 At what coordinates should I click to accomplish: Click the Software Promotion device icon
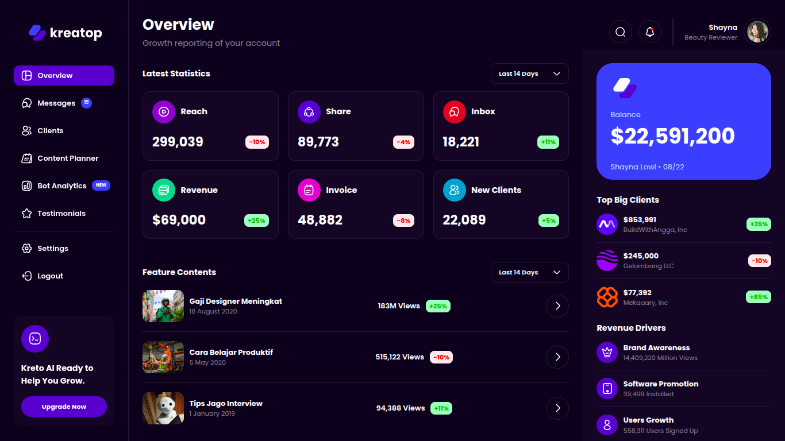(607, 389)
